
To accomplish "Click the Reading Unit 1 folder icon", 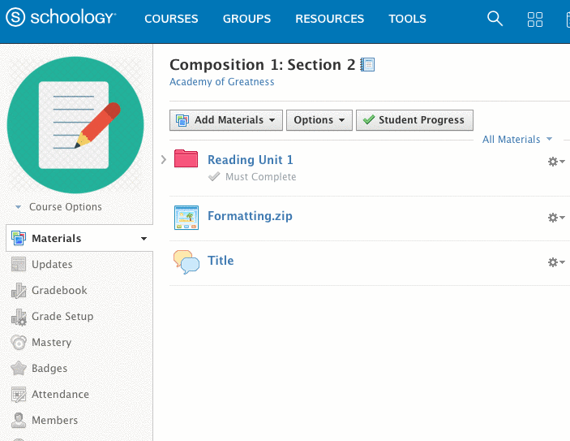I will tap(186, 159).
